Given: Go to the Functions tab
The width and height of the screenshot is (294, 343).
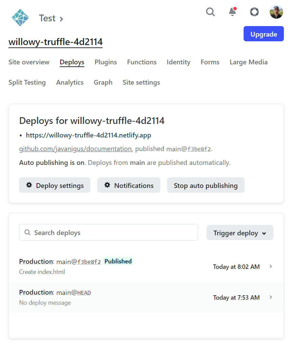Looking at the screenshot, I should pyautogui.click(x=142, y=62).
